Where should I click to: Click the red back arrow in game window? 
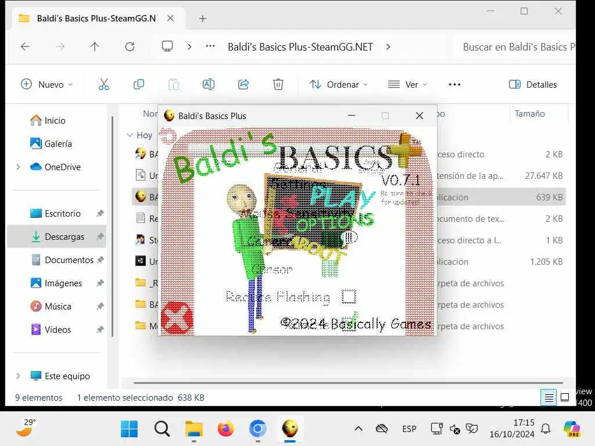168,136
